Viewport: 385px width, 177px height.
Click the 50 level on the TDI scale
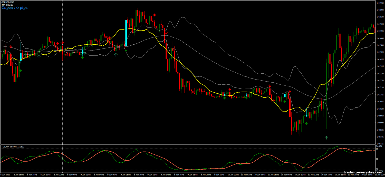[377, 159]
